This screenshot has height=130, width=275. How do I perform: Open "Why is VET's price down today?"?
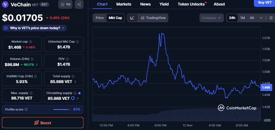[x=34, y=28]
